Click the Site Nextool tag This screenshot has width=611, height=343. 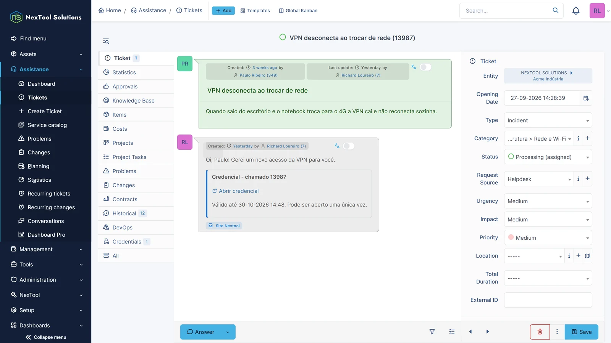click(x=224, y=226)
